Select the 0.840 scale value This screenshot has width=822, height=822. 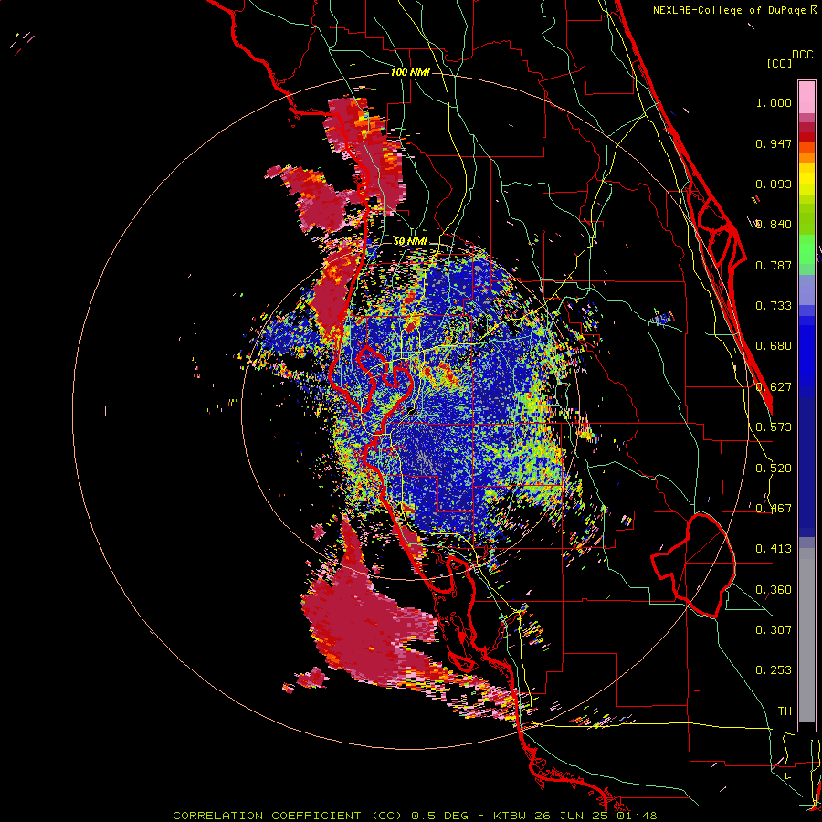coord(774,225)
